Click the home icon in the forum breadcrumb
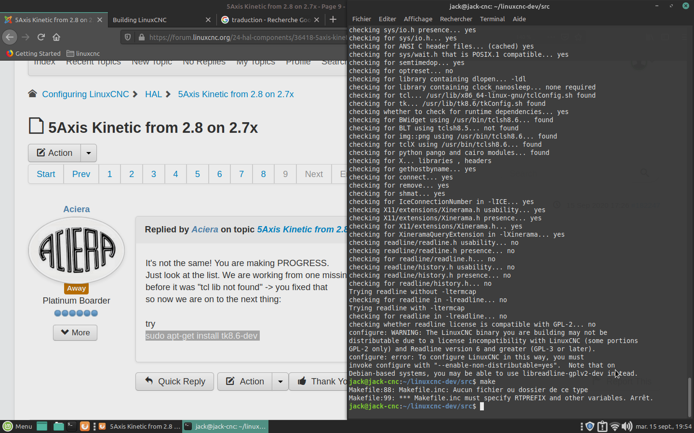This screenshot has height=433, width=694. (x=32, y=93)
